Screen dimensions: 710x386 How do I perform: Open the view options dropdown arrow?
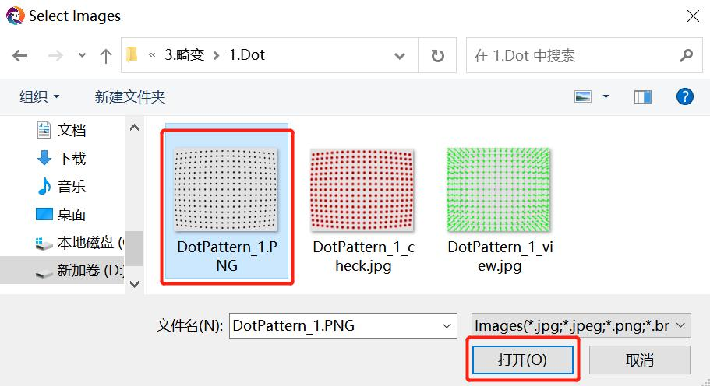pyautogui.click(x=606, y=97)
